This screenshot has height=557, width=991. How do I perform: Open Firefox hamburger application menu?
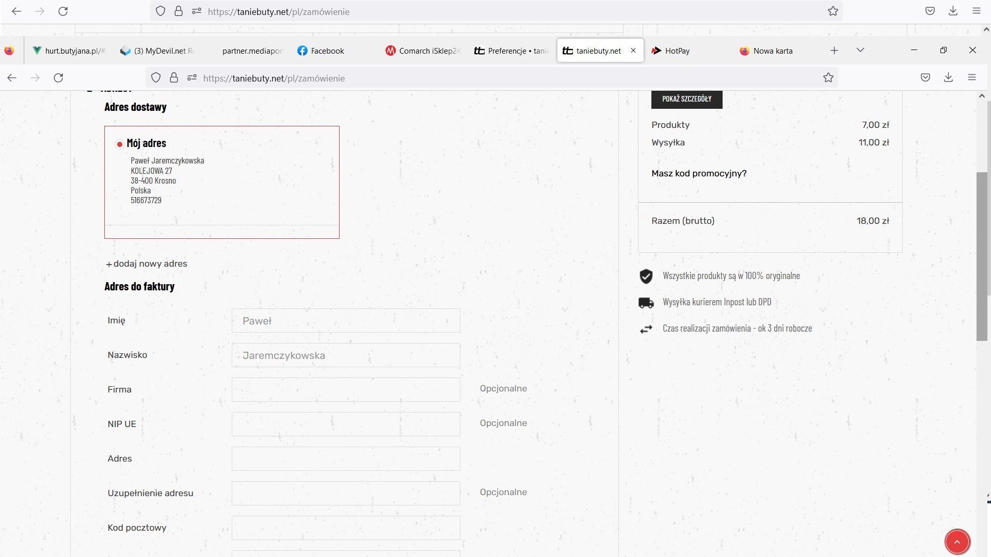tap(971, 78)
